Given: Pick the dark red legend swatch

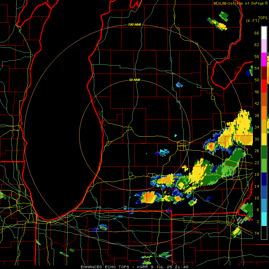Looking at the screenshot, I should click(x=264, y=73).
